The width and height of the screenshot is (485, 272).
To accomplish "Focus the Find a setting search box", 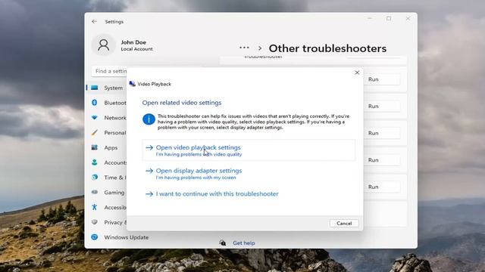I will click(x=109, y=71).
